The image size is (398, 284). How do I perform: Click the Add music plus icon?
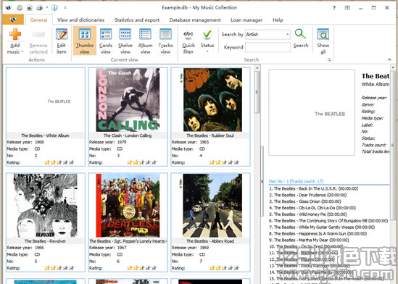[x=15, y=34]
